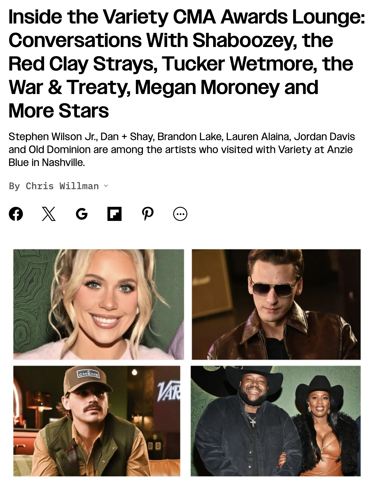374x490 pixels.
Task: Open photo of man in brown leather jacket
Action: pyautogui.click(x=276, y=304)
